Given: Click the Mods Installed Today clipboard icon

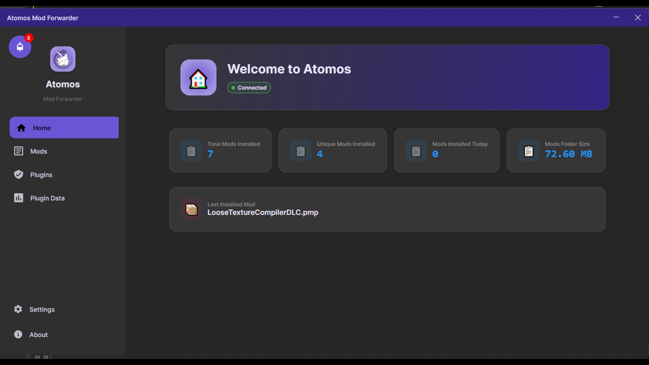Looking at the screenshot, I should tap(416, 150).
